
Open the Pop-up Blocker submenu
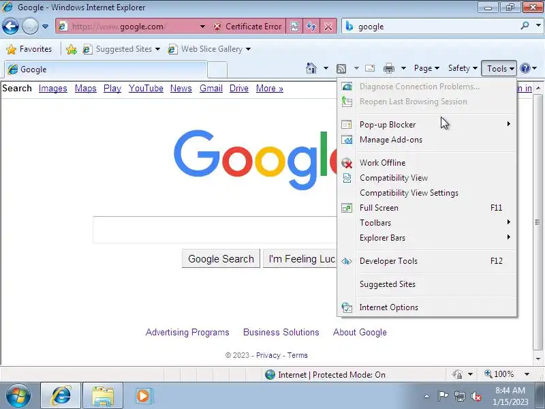pos(427,125)
